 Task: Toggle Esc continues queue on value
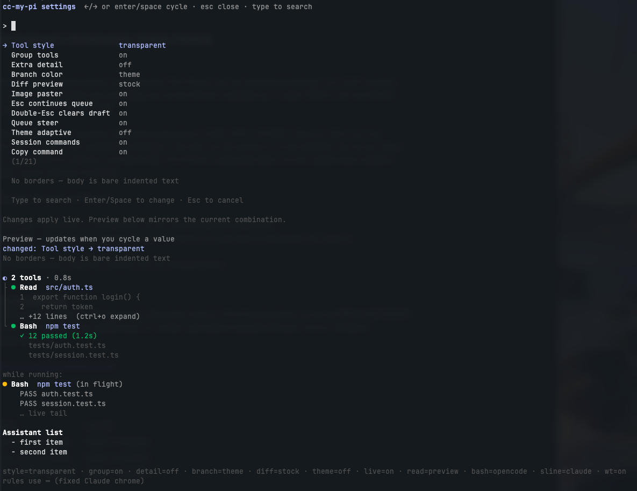tap(123, 104)
